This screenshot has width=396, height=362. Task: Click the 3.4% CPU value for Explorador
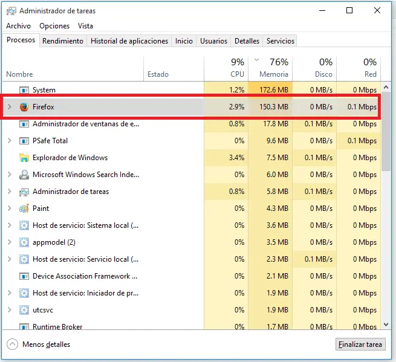[236, 158]
